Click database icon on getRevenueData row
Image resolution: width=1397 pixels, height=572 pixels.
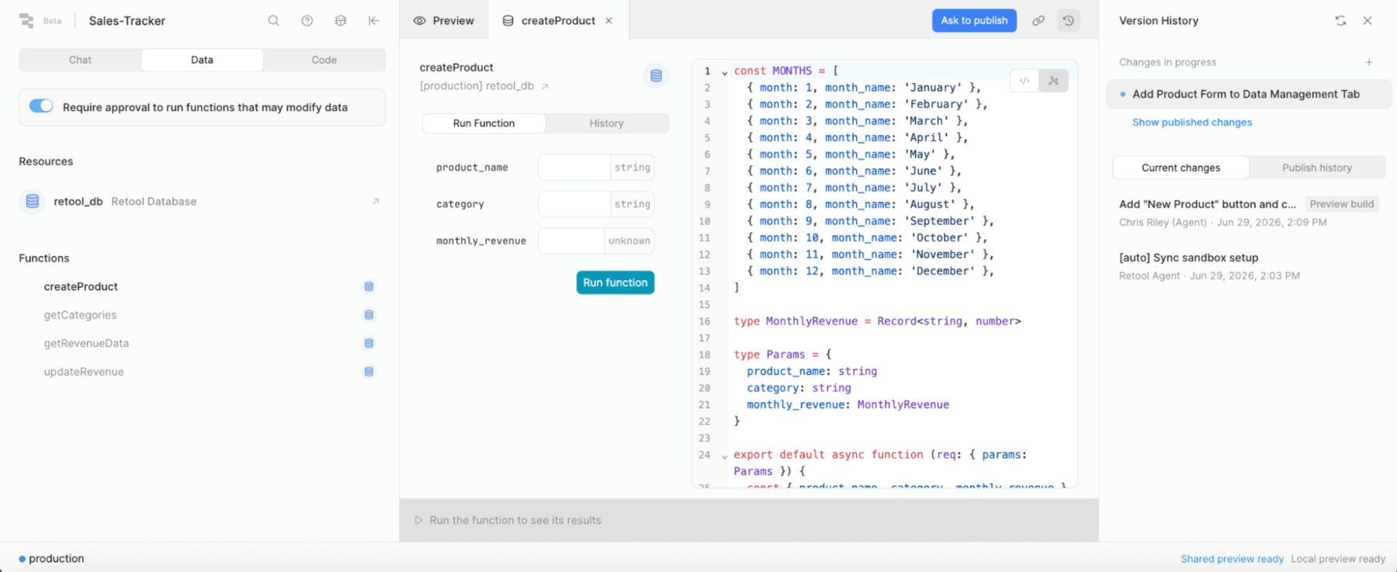[369, 343]
